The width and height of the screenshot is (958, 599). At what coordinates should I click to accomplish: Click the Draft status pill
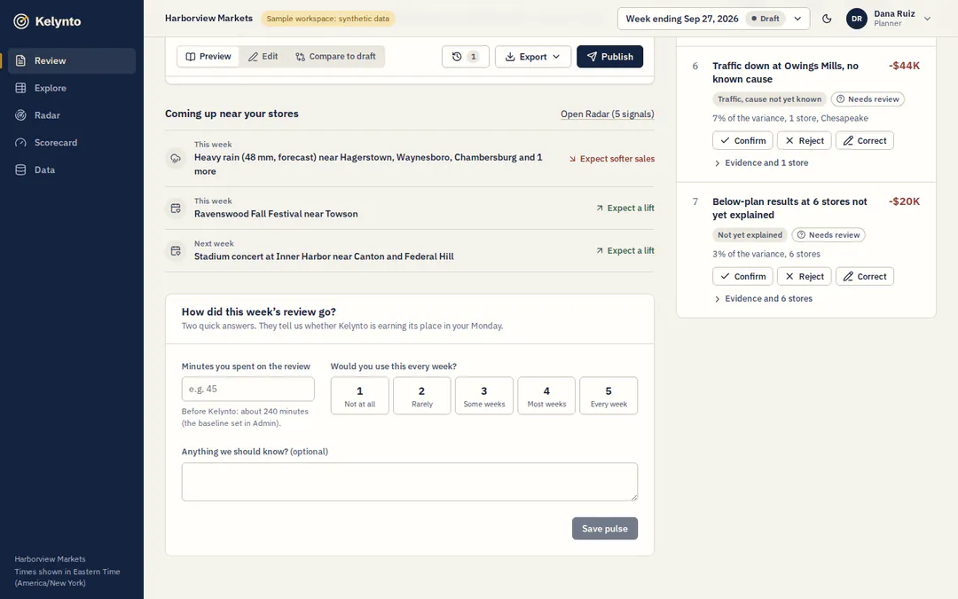coord(765,19)
